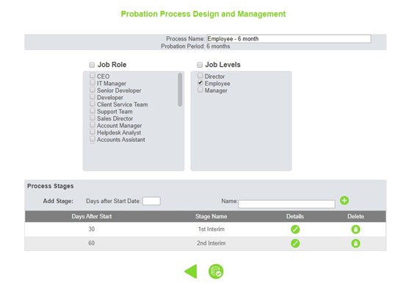Check the CEO job role
404x289 pixels.
[93, 76]
